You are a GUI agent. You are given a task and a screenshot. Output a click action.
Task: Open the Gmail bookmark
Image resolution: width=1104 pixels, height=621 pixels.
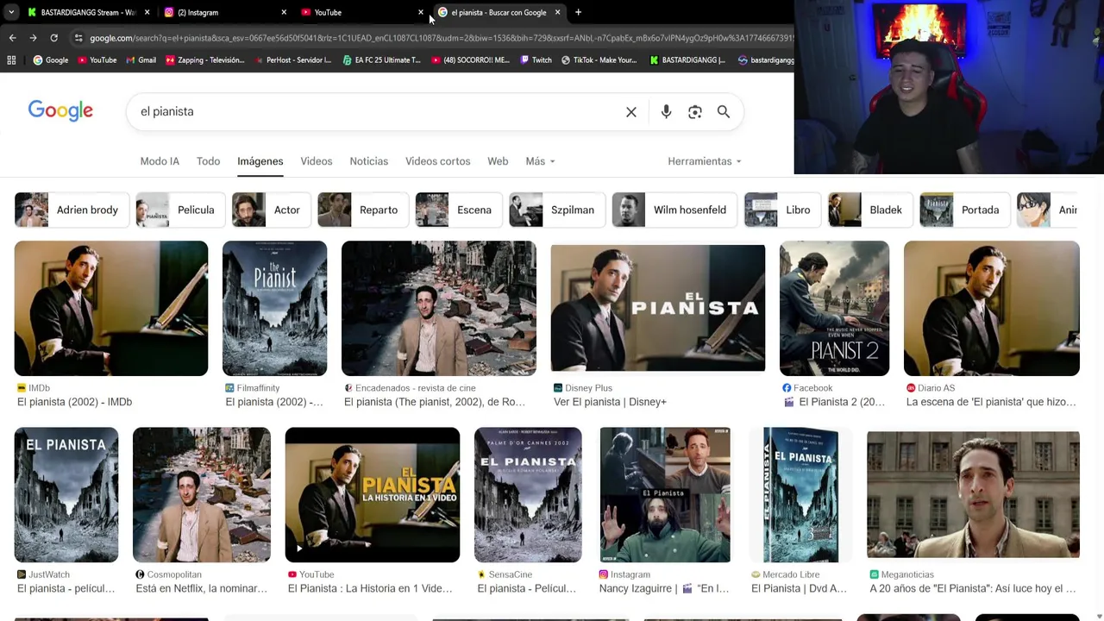click(x=141, y=60)
